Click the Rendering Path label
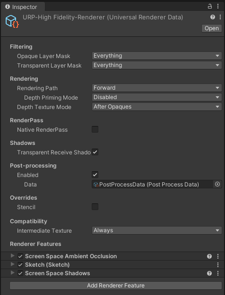 pos(37,88)
